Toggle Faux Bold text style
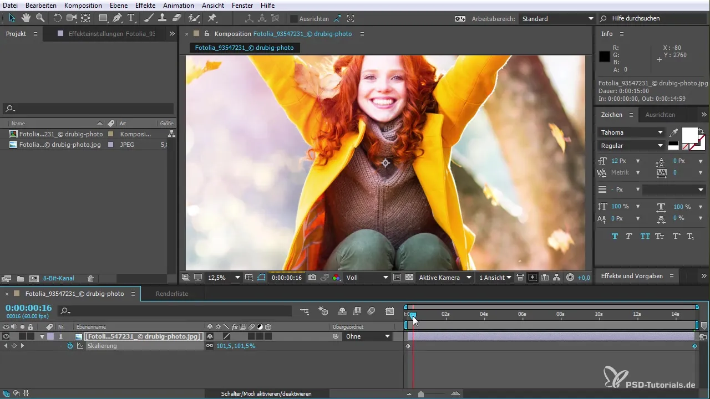 615,236
